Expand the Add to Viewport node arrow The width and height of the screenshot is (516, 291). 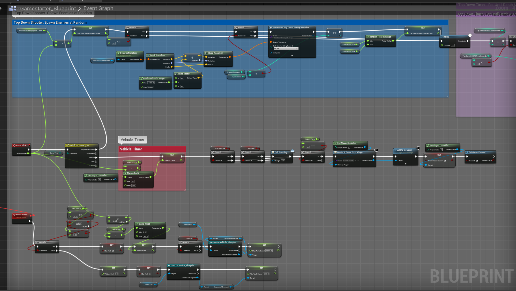[405, 164]
